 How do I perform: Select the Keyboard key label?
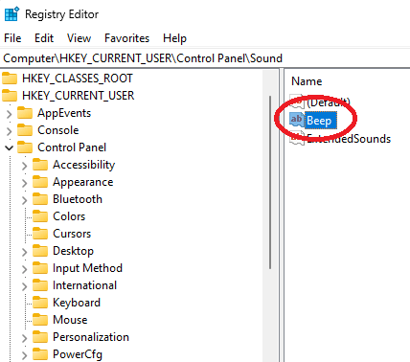[x=77, y=303]
